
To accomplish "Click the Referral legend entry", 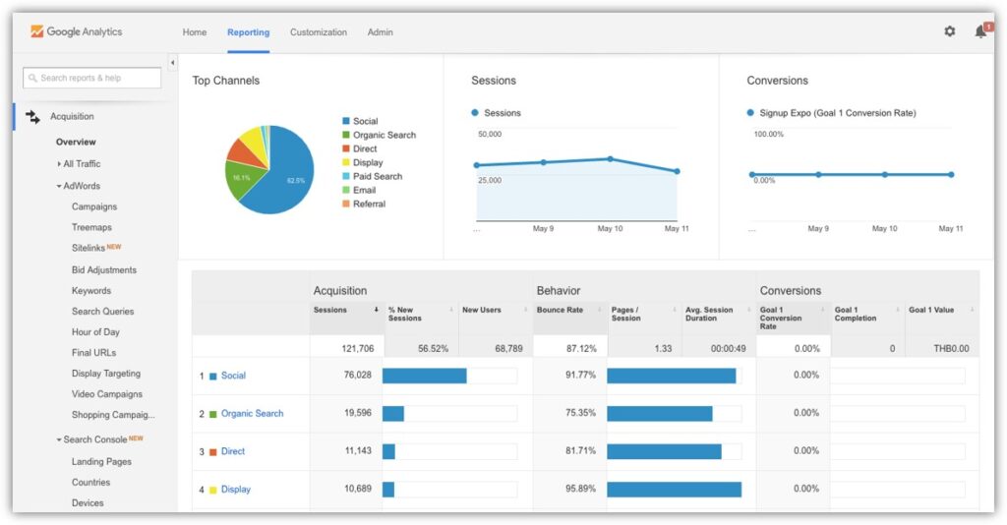I will click(364, 204).
